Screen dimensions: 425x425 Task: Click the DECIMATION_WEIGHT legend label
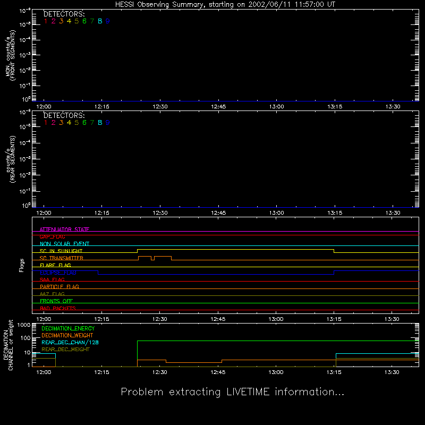click(x=67, y=335)
